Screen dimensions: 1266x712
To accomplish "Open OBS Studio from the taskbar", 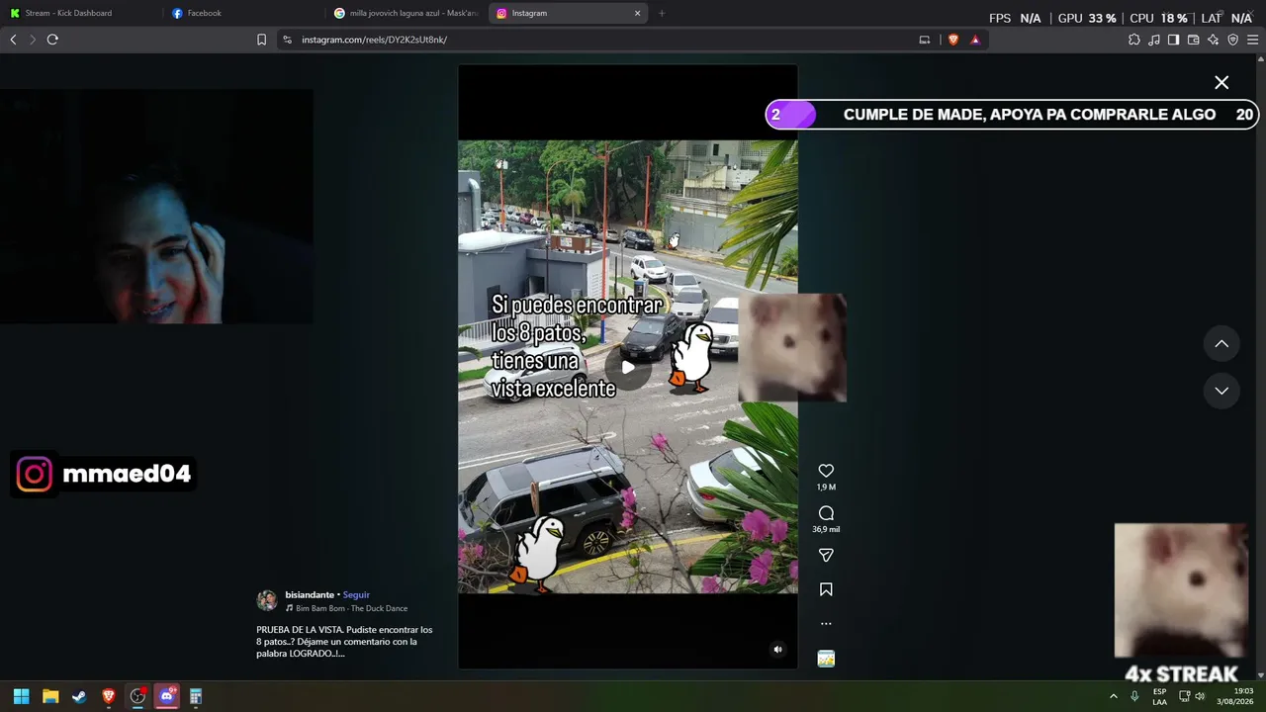I will (137, 696).
